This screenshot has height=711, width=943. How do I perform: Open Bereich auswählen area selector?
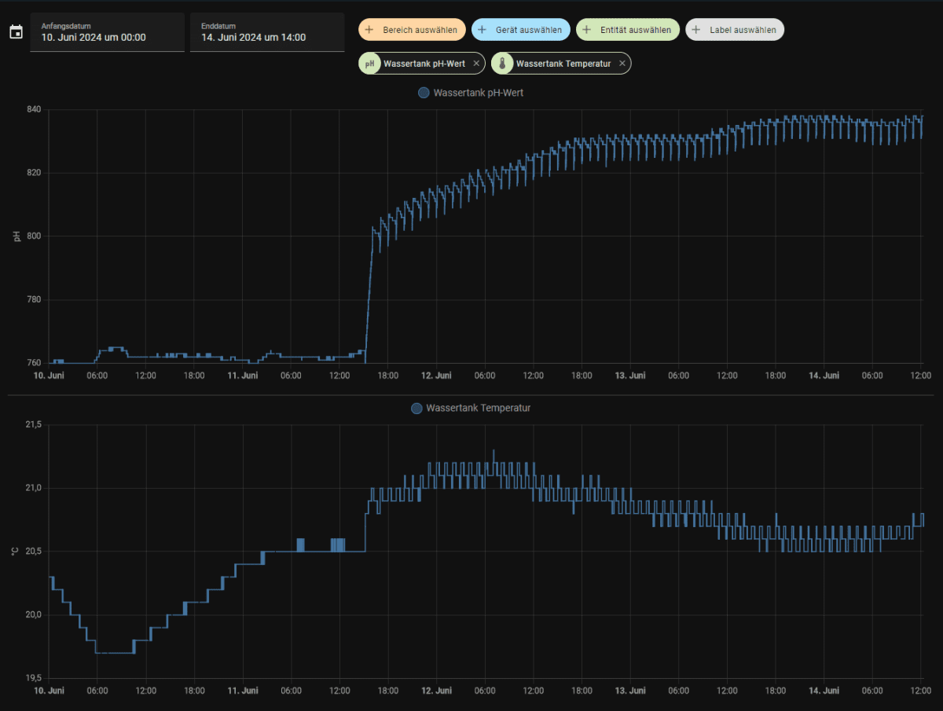click(x=412, y=30)
